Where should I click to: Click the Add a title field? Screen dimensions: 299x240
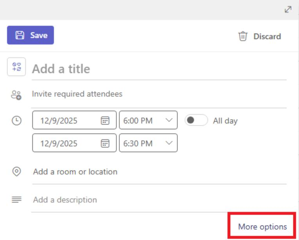(156, 69)
